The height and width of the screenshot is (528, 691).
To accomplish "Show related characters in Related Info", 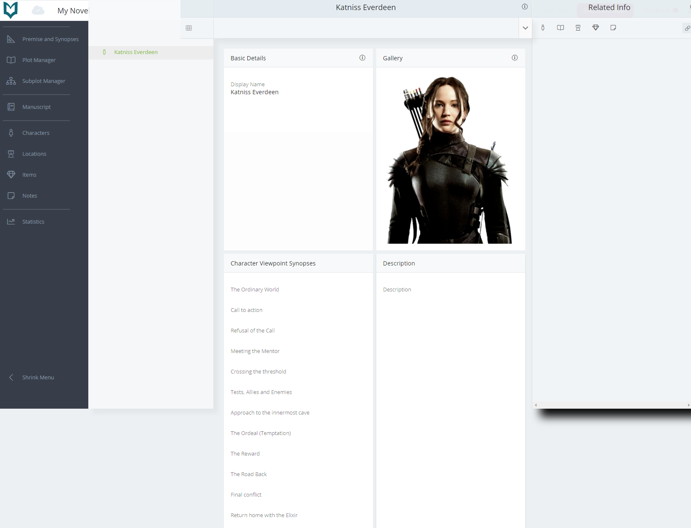I will [x=543, y=28].
